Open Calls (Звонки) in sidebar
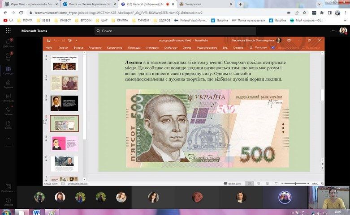The image size is (350, 215). click(8, 111)
